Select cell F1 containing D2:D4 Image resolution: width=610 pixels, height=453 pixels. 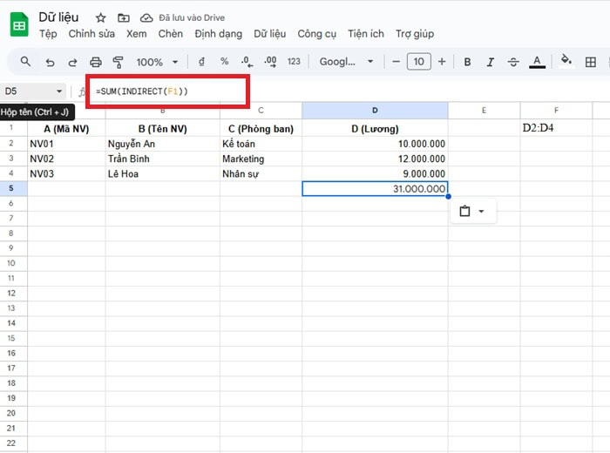[x=556, y=129]
